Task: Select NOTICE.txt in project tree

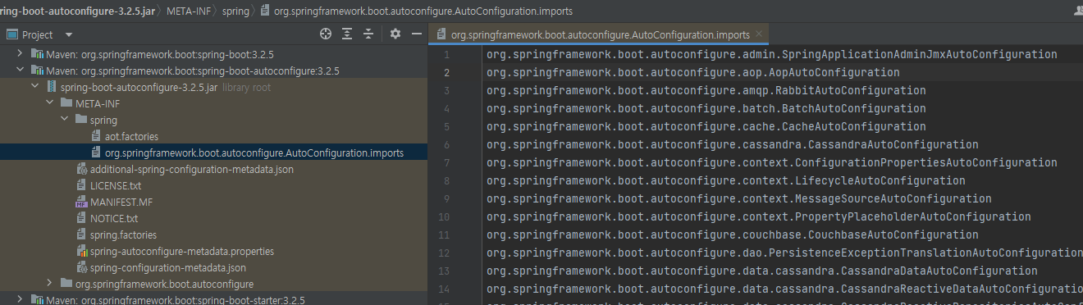Action: (114, 218)
